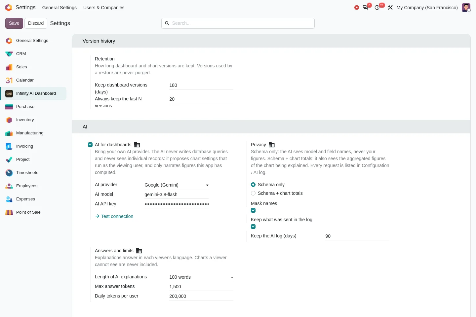Select Schema + chart totals option

(x=253, y=193)
